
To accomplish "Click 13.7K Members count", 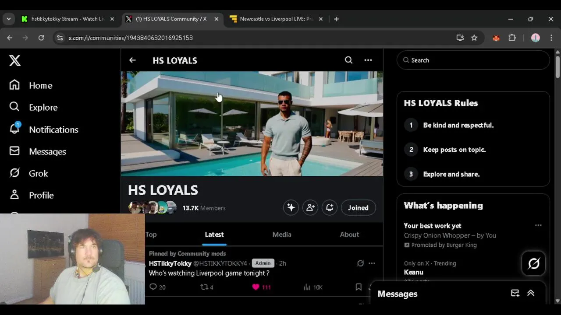I will pyautogui.click(x=204, y=208).
